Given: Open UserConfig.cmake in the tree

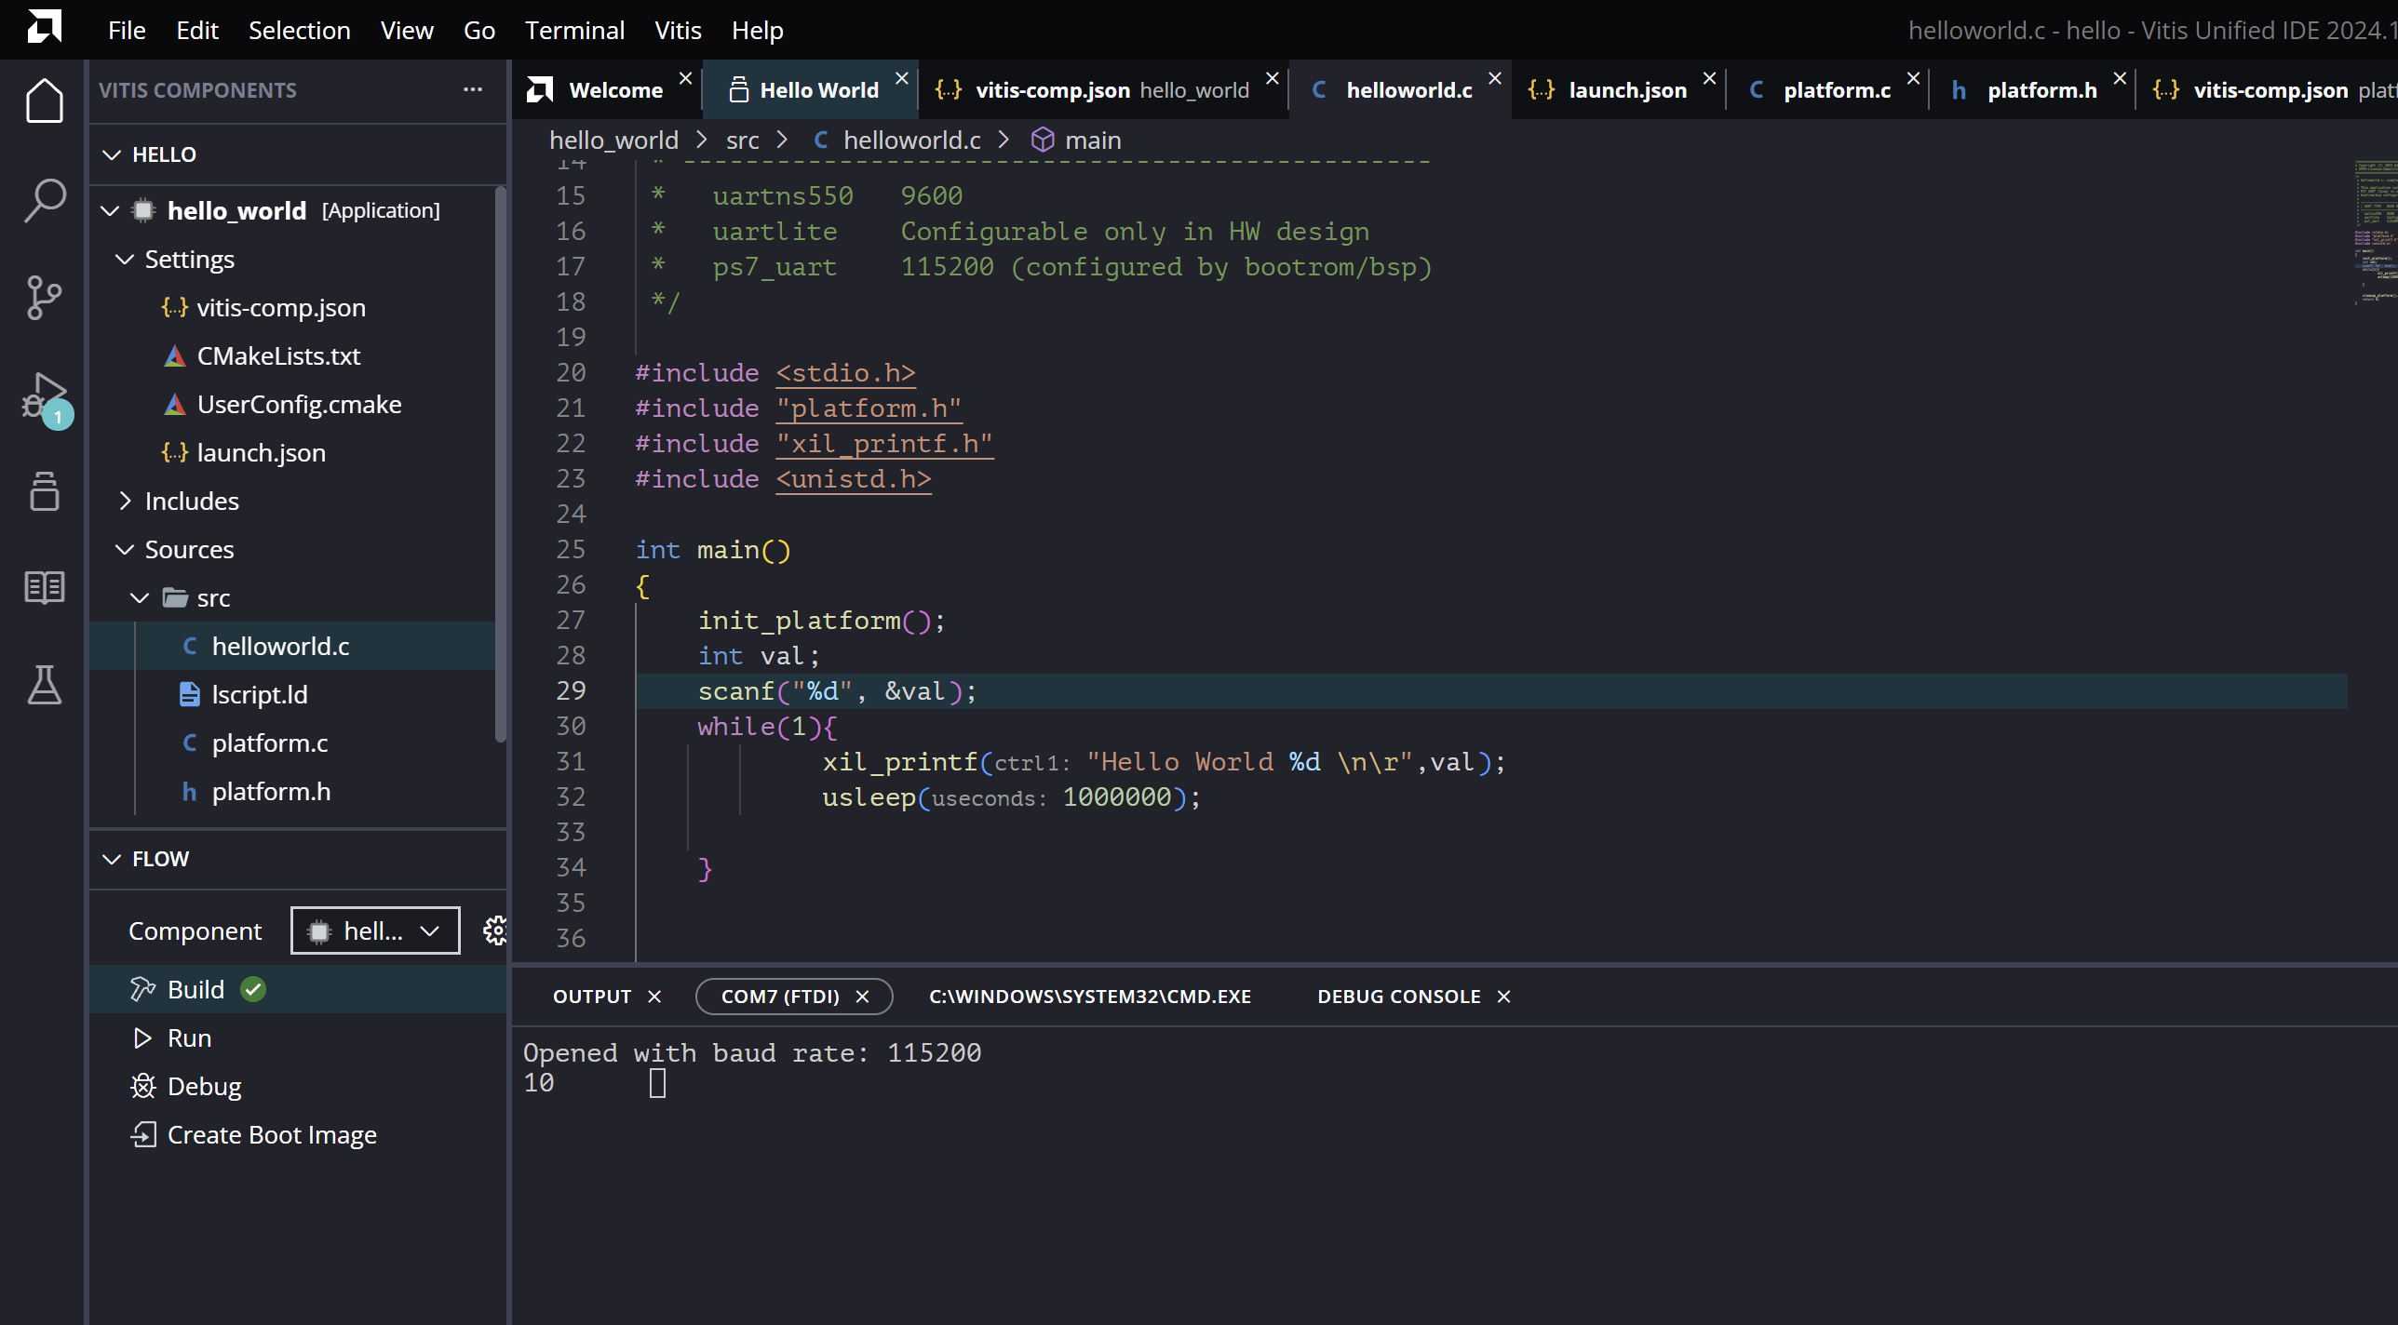Looking at the screenshot, I should point(298,404).
